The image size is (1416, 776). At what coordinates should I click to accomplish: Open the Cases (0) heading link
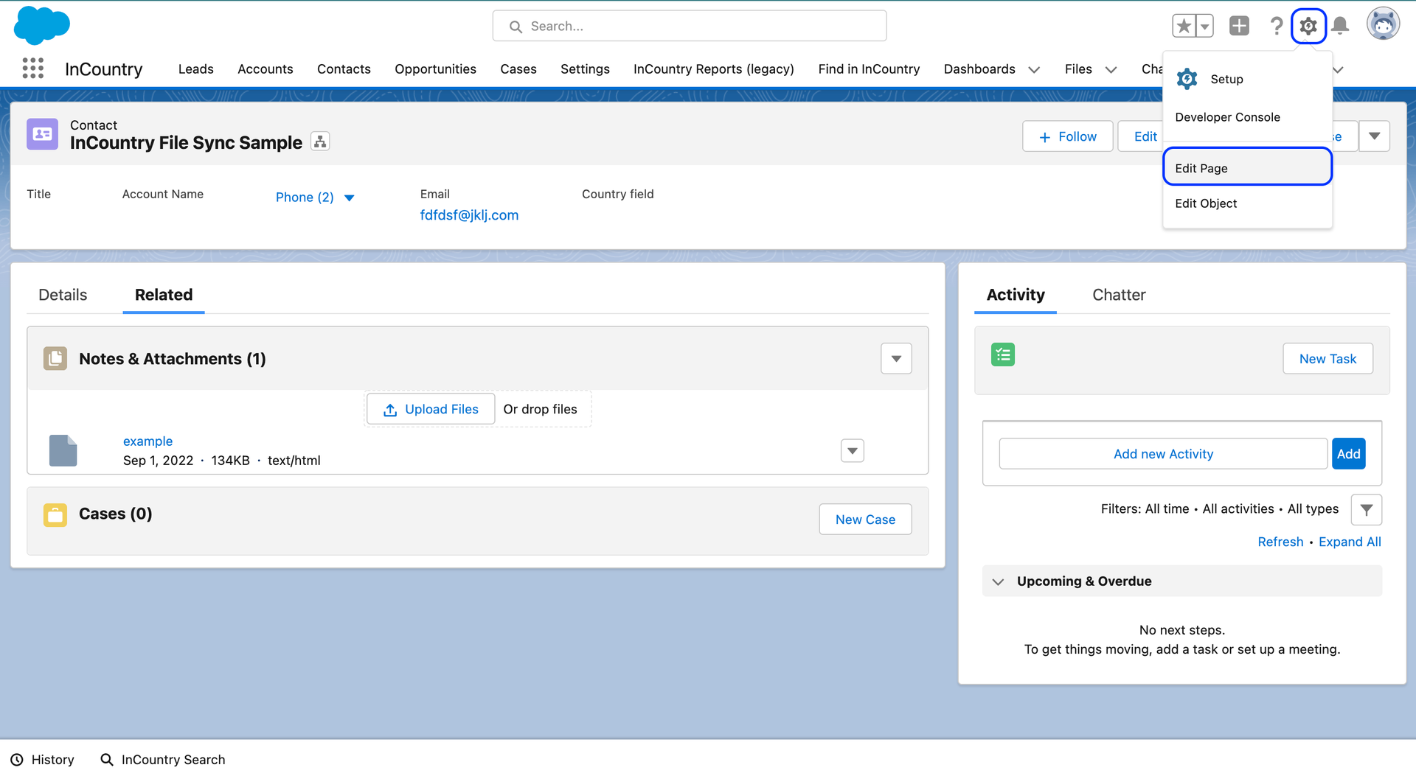point(116,514)
